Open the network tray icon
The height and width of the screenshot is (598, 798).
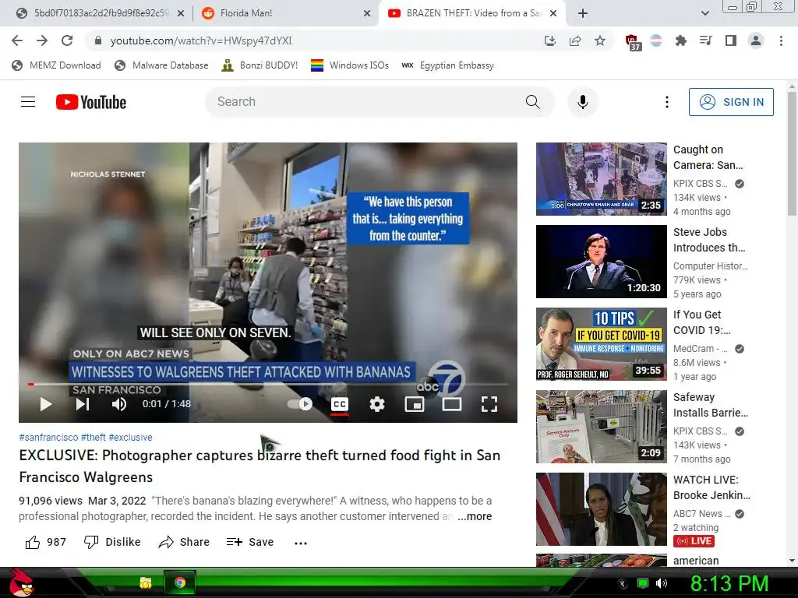pos(643,583)
